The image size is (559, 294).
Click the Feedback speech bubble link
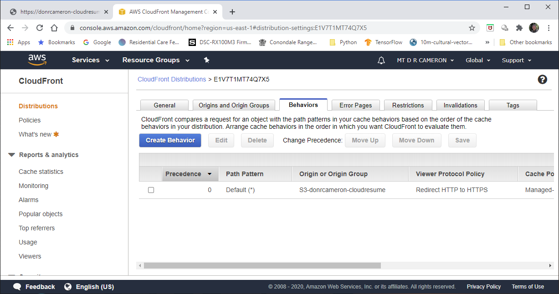[x=34, y=287]
